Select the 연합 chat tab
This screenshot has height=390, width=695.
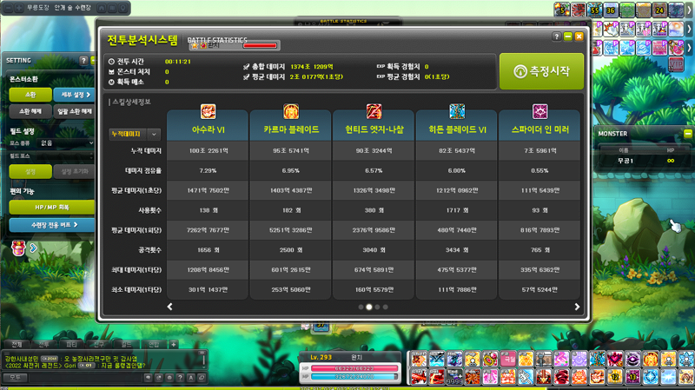click(x=154, y=344)
